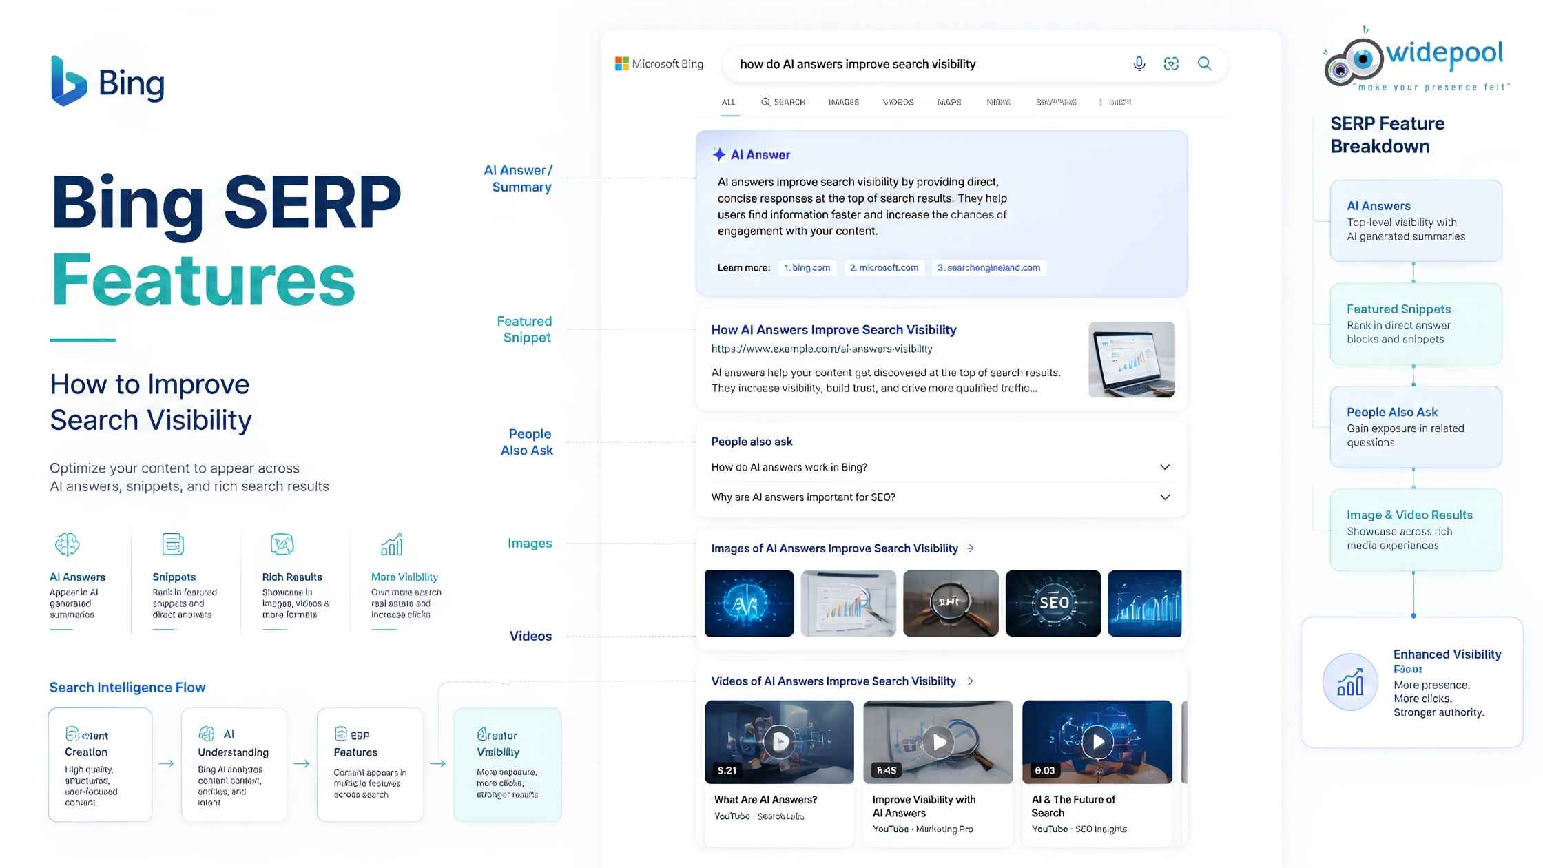Click the "Enhanced Visibility" heading text
Image resolution: width=1543 pixels, height=868 pixels.
[1447, 654]
